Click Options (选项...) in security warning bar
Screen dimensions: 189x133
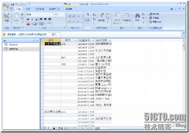click(54, 34)
